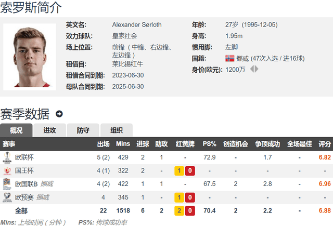Click the 1518 total minutes value
The image size is (333, 226).
pyautogui.click(x=123, y=210)
